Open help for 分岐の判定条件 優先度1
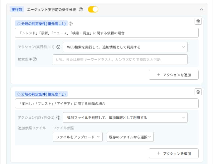The height and width of the screenshot is (164, 213). [70, 23]
